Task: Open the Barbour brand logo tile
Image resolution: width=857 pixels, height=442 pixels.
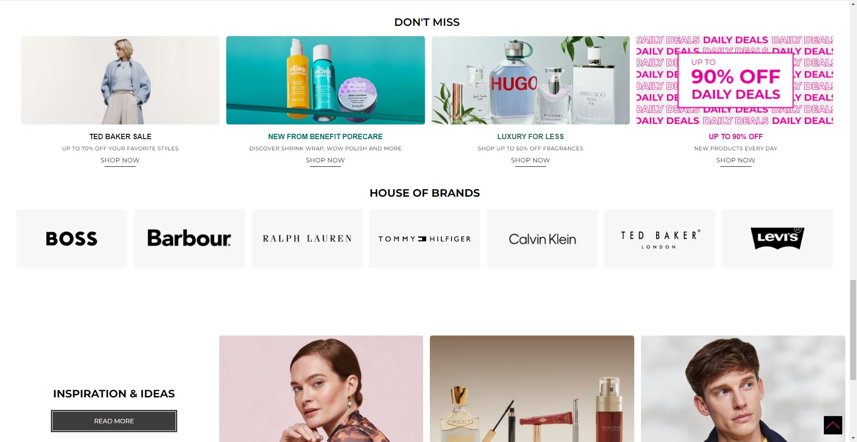Action: pyautogui.click(x=189, y=239)
